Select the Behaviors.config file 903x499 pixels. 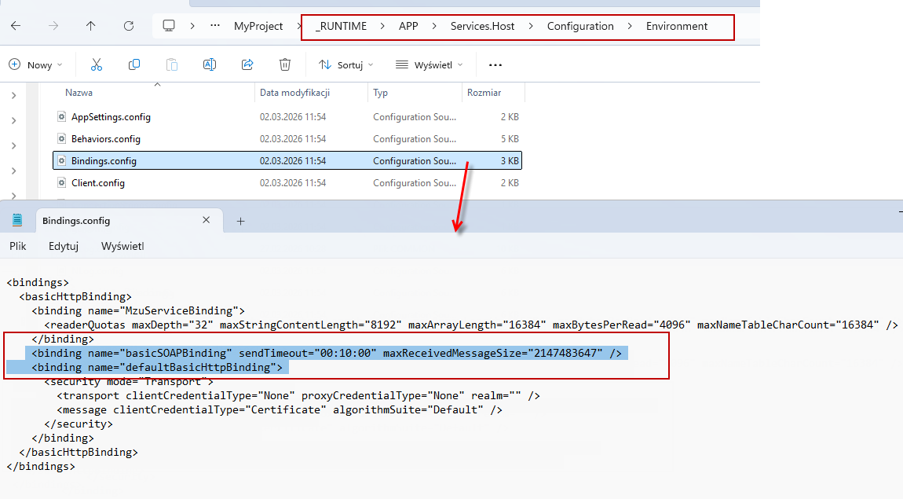(x=287, y=139)
